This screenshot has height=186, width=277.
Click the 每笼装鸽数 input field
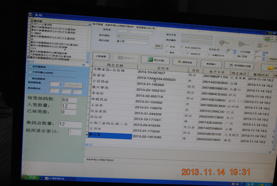[x=69, y=100]
